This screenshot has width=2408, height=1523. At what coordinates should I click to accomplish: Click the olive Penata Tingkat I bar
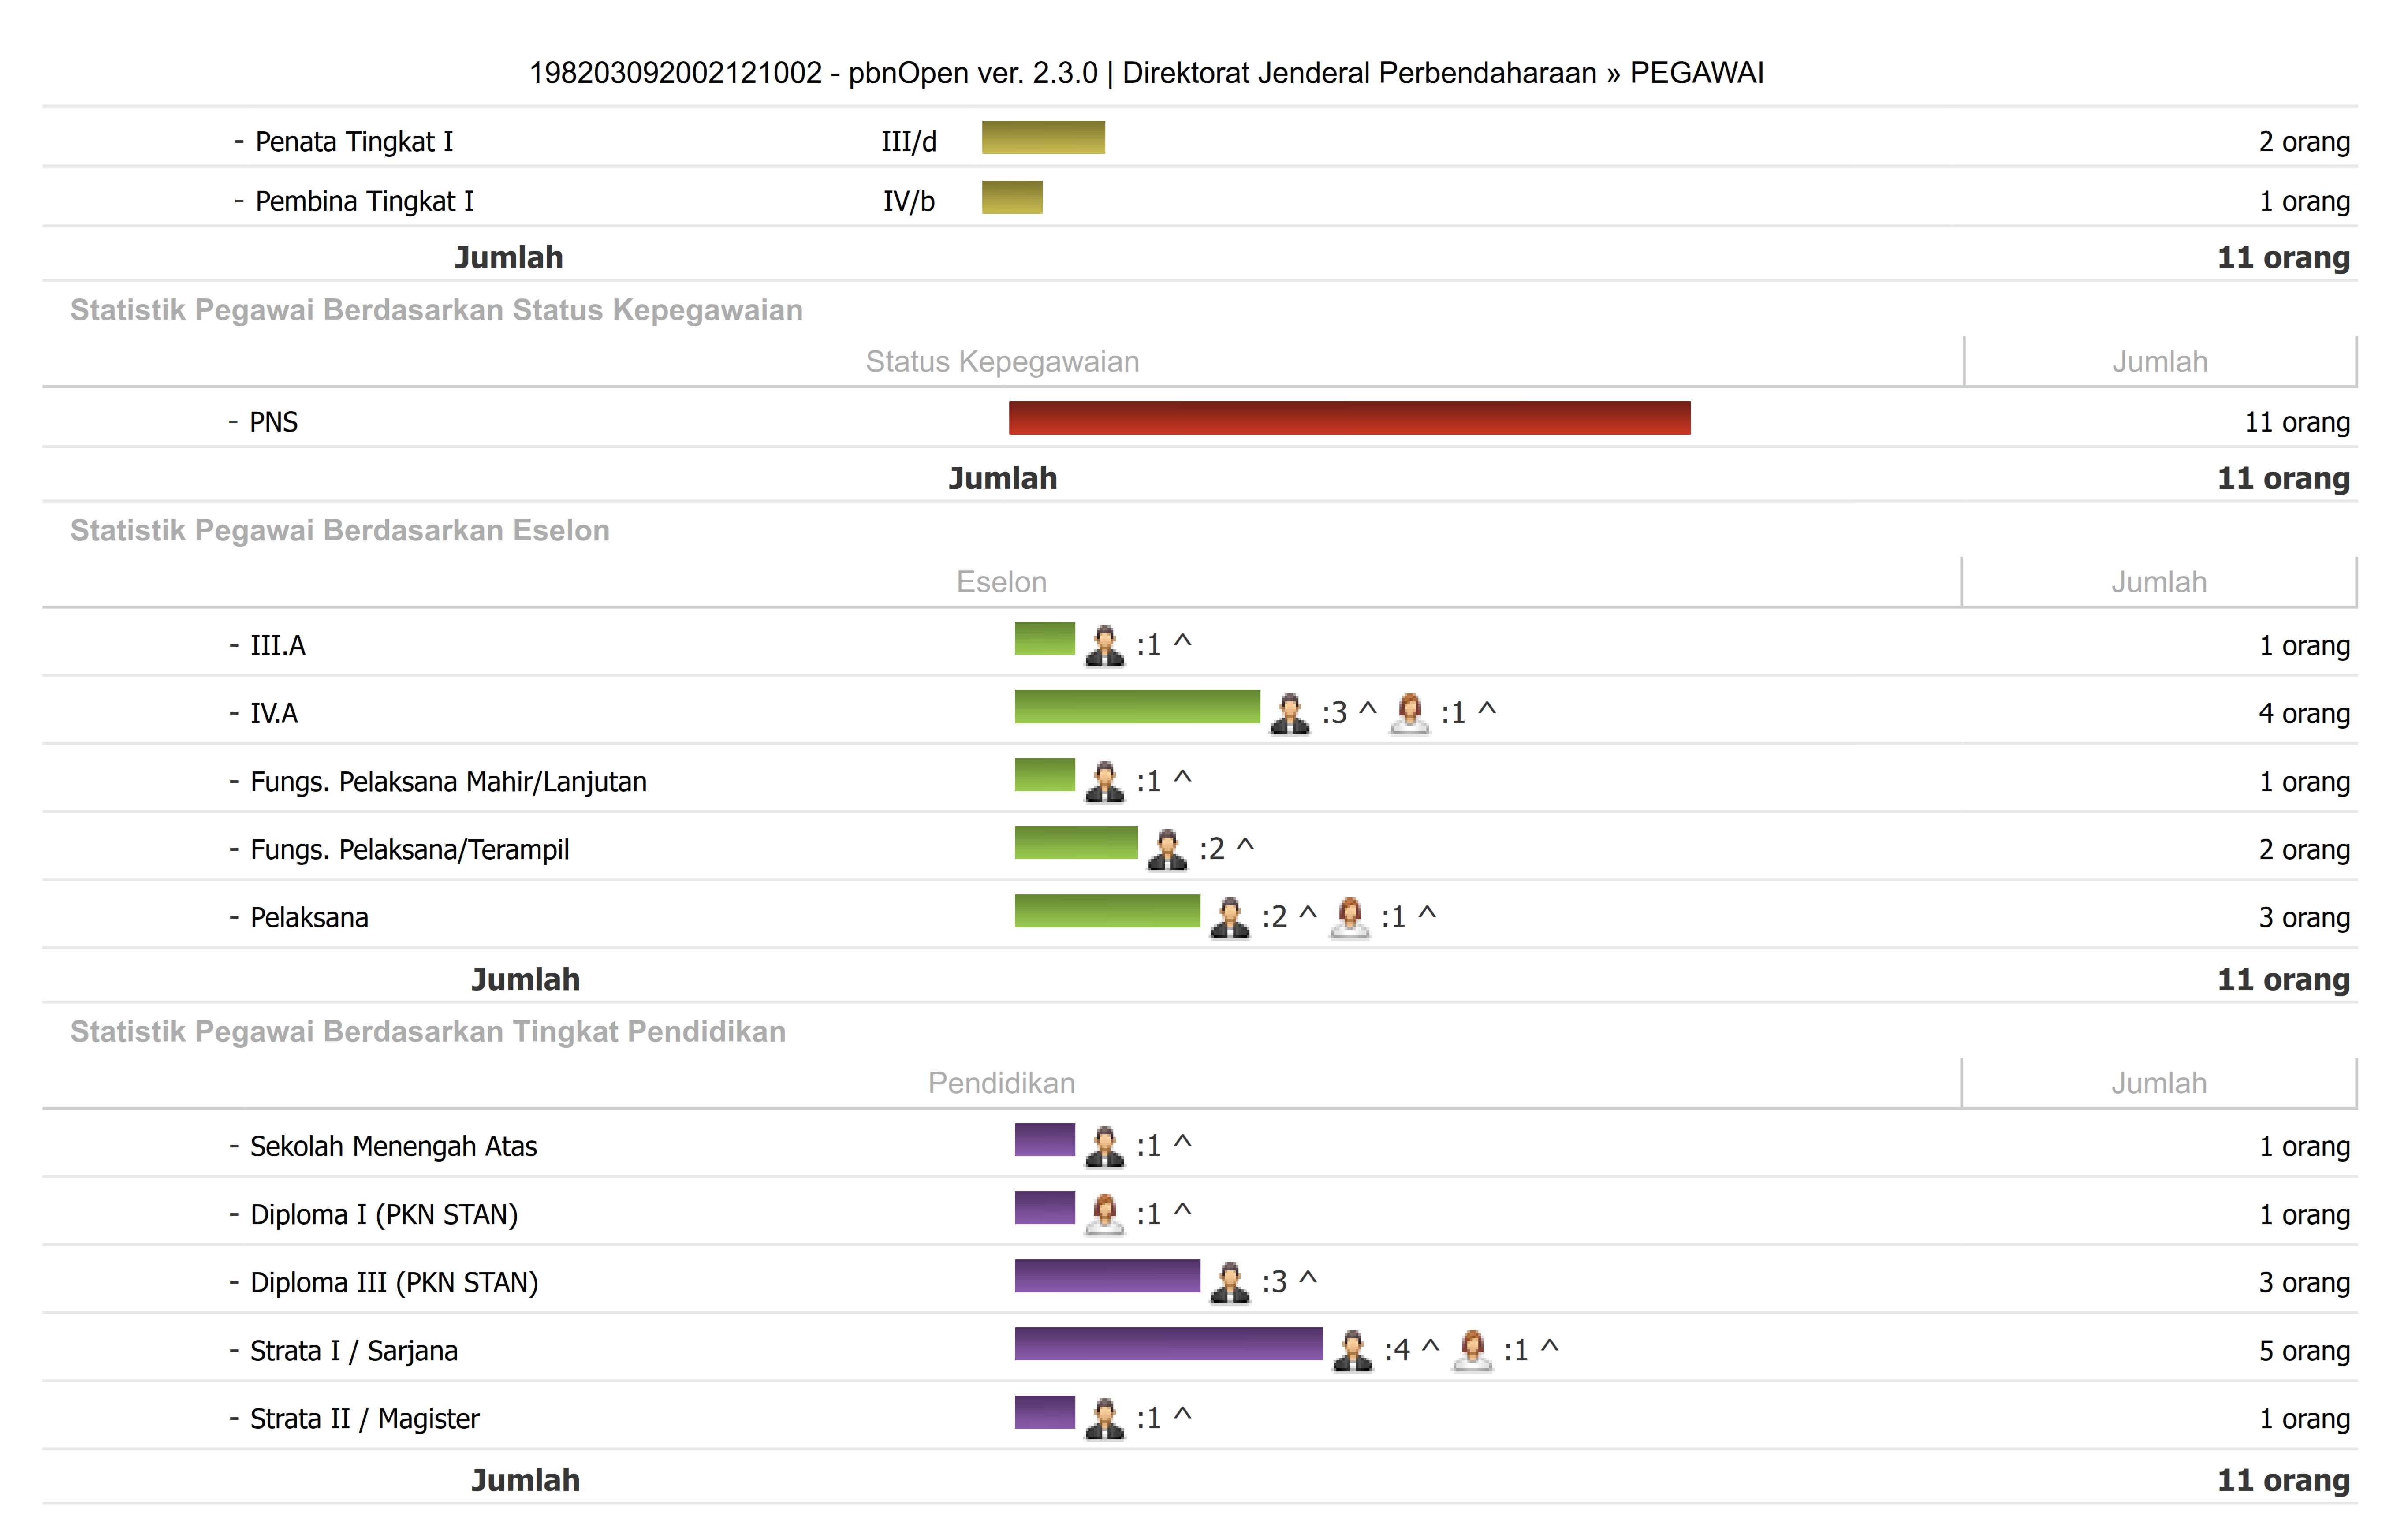tap(1043, 137)
